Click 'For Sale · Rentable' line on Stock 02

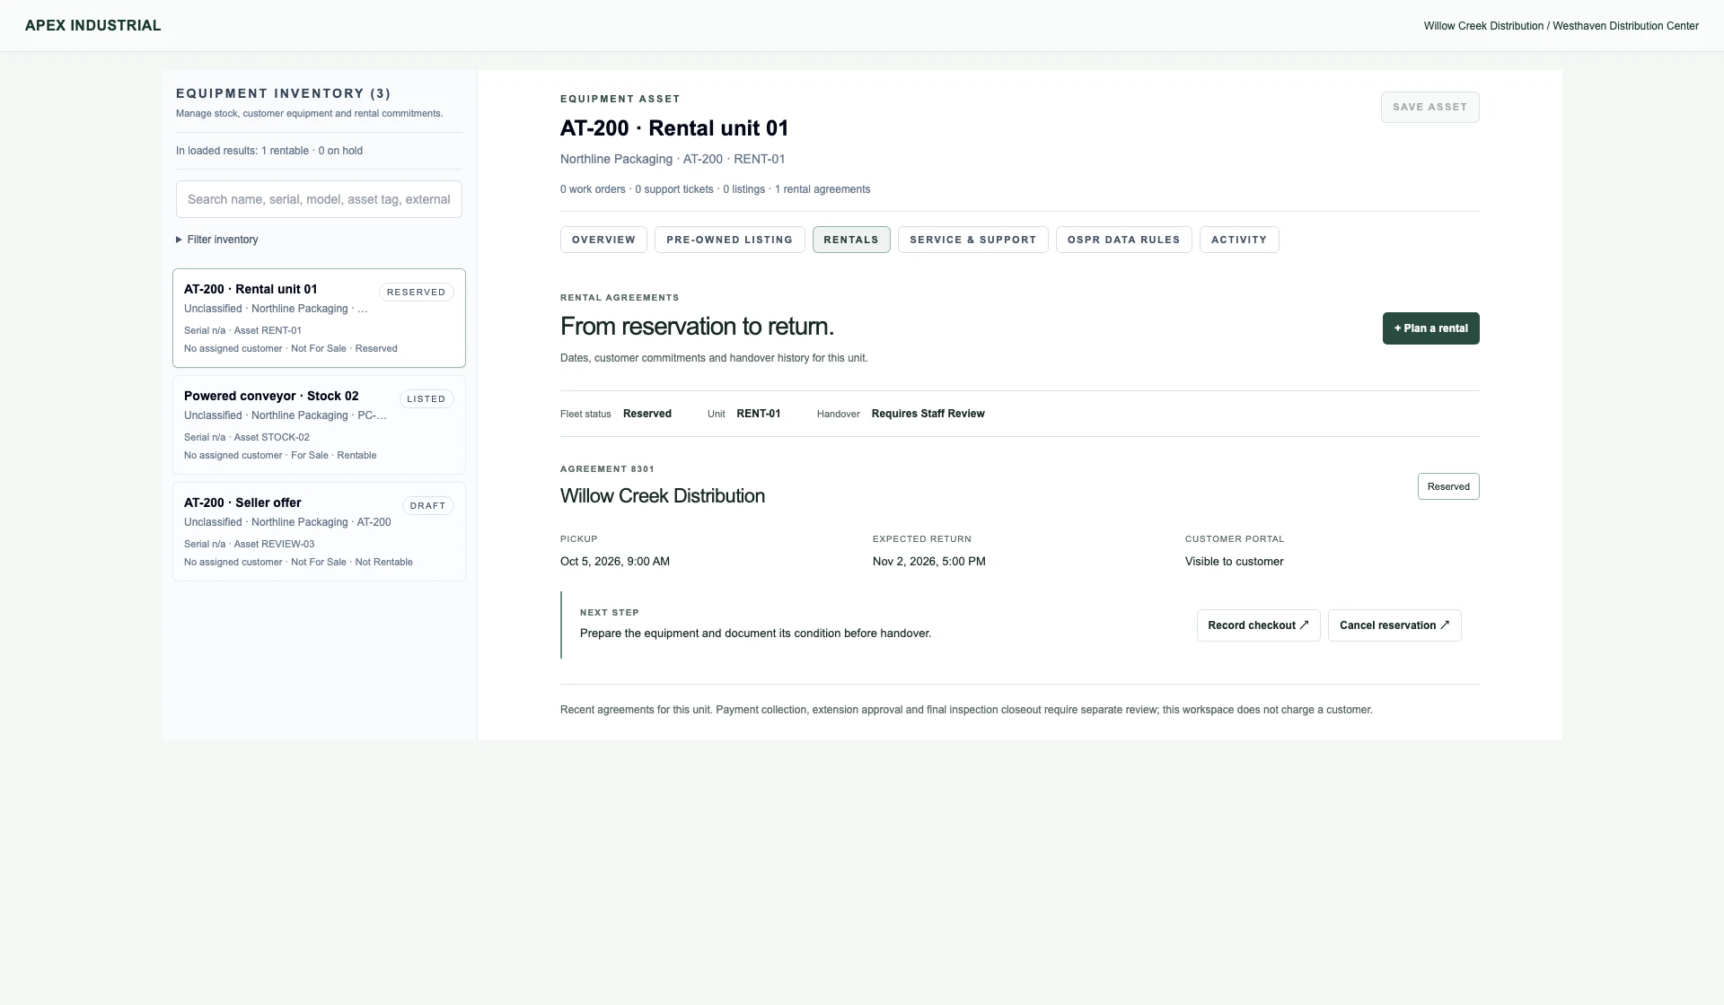334,456
